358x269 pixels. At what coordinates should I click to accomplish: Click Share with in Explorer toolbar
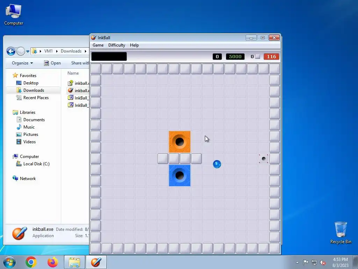coord(80,63)
